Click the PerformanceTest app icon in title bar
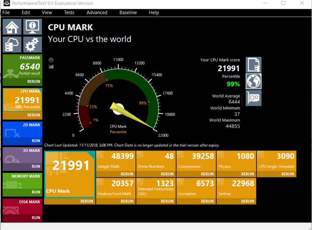 (7, 3)
